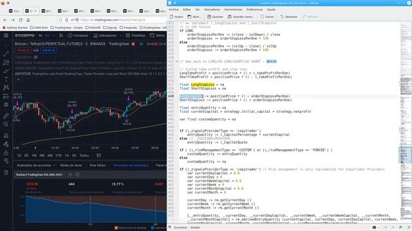412x231 pixels.
Task: Close the search bar in editor
Action: 170,227
